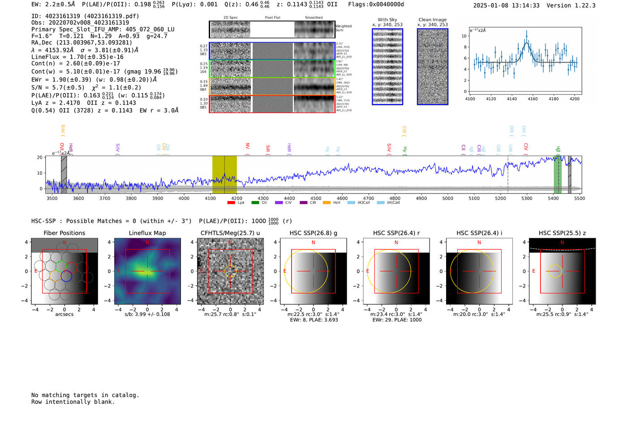Open the CFHTLS/Meg(25.7) u image

coord(230,271)
